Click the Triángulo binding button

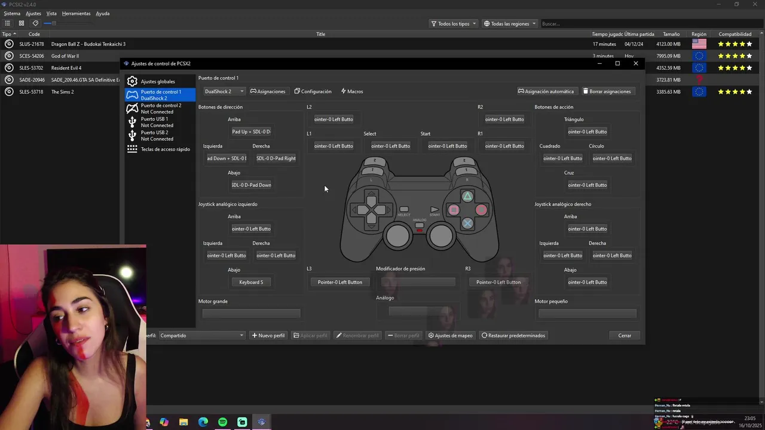(587, 131)
